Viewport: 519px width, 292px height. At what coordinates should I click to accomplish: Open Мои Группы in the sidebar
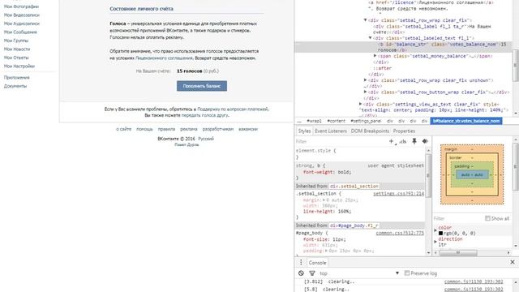(16, 41)
